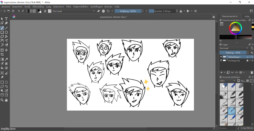Expand the Dekking slider options arrow in the toolbar
This screenshot has height=131, width=254.
click(x=146, y=11)
